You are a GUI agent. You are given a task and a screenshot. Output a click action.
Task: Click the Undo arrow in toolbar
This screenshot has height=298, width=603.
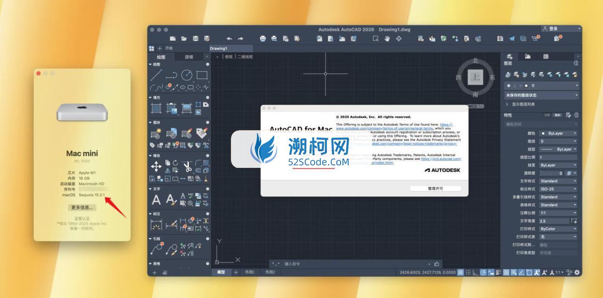229,38
